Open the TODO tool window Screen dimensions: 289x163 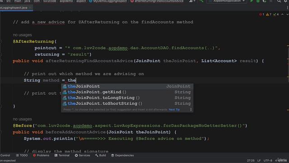click(22, 155)
